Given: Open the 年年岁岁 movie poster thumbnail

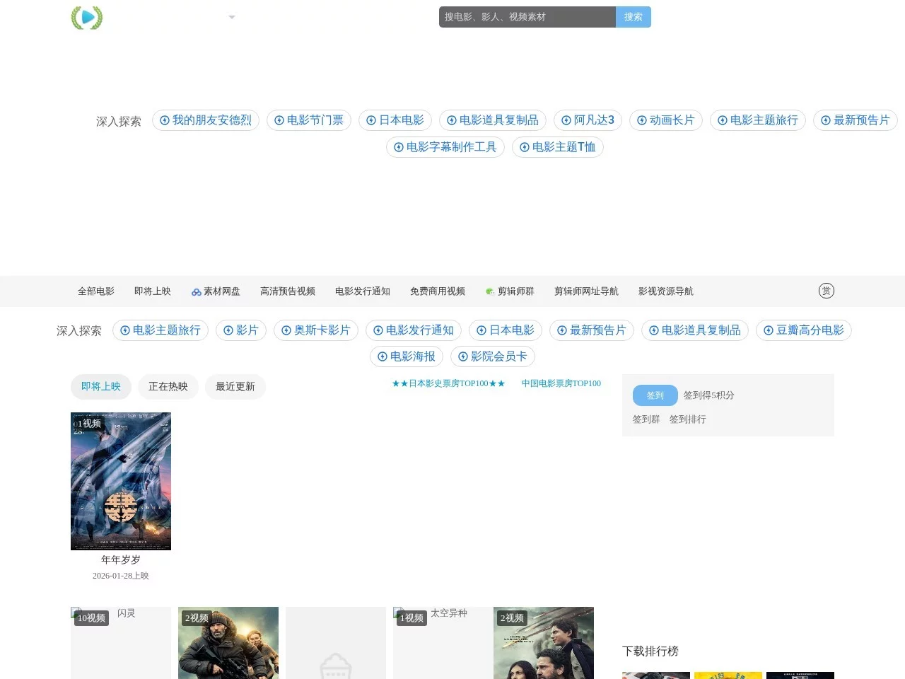Looking at the screenshot, I should (x=121, y=481).
